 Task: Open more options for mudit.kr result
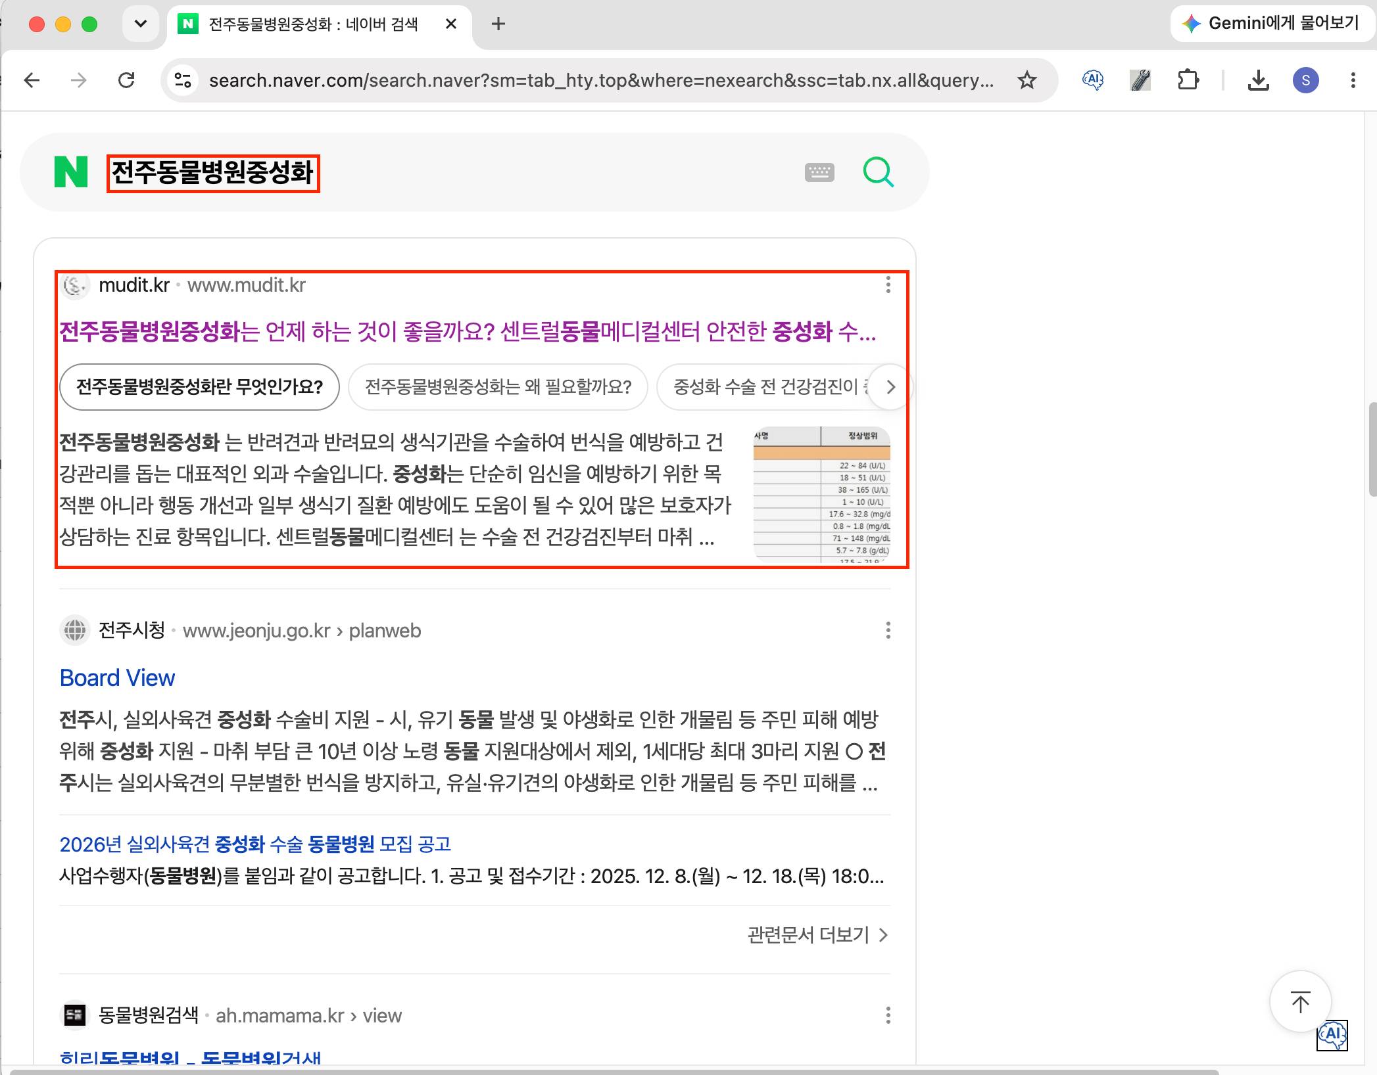(x=888, y=285)
